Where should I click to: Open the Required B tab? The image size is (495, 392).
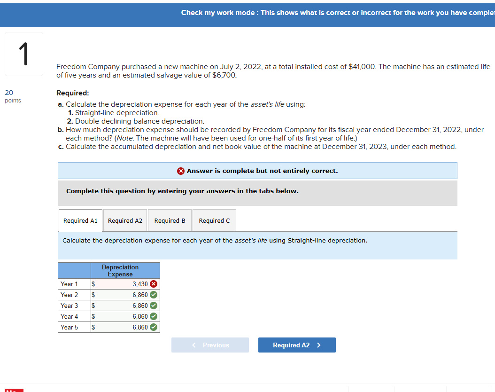tap(170, 220)
